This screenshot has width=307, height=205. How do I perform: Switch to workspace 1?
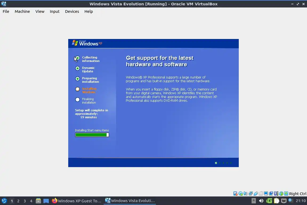tap(12, 201)
